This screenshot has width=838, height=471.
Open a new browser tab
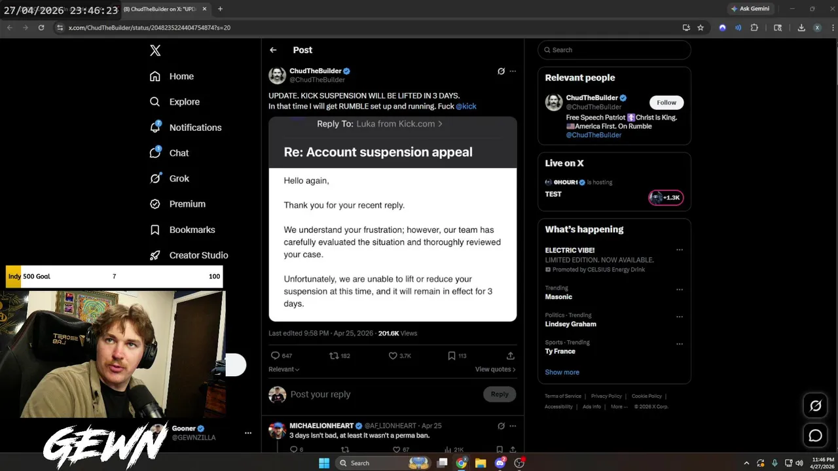coord(220,9)
